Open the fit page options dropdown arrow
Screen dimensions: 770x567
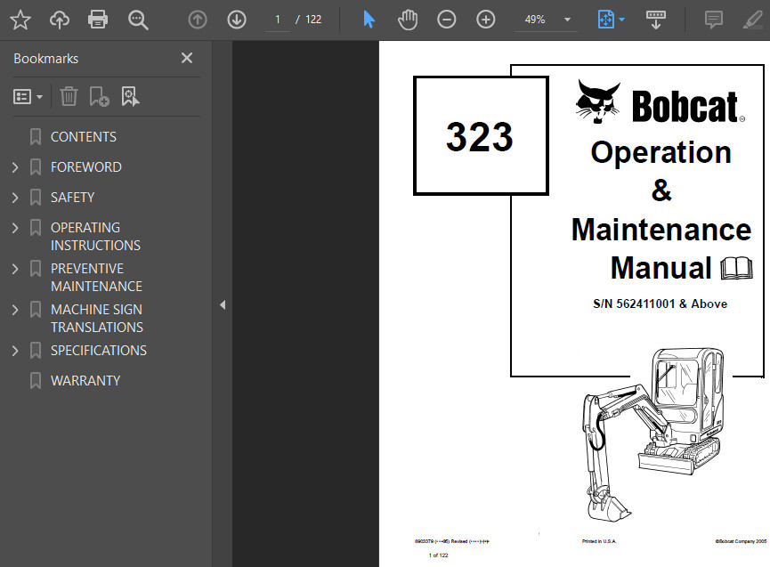pos(621,20)
